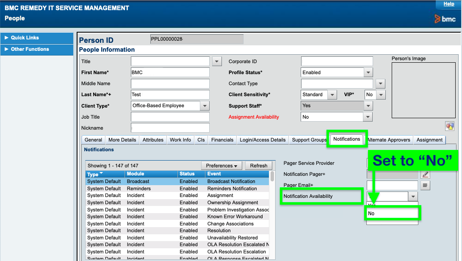
Task: Click the Notification Availability dropdown arrow
Action: pos(413,197)
